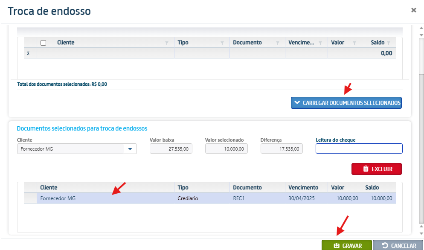This screenshot has width=424, height=250.
Task: Click the Valor baixa field
Action: point(171,148)
